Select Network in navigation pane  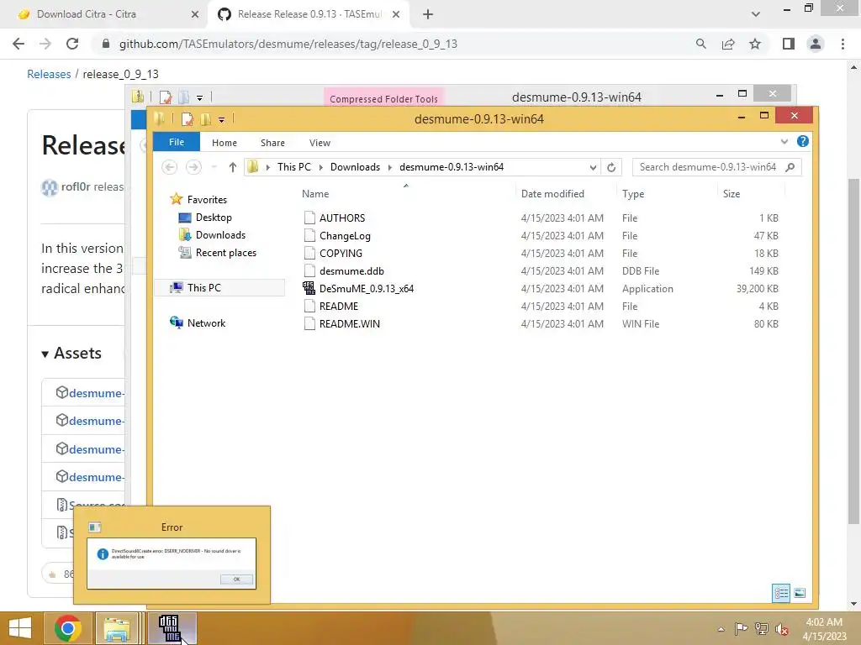click(206, 323)
